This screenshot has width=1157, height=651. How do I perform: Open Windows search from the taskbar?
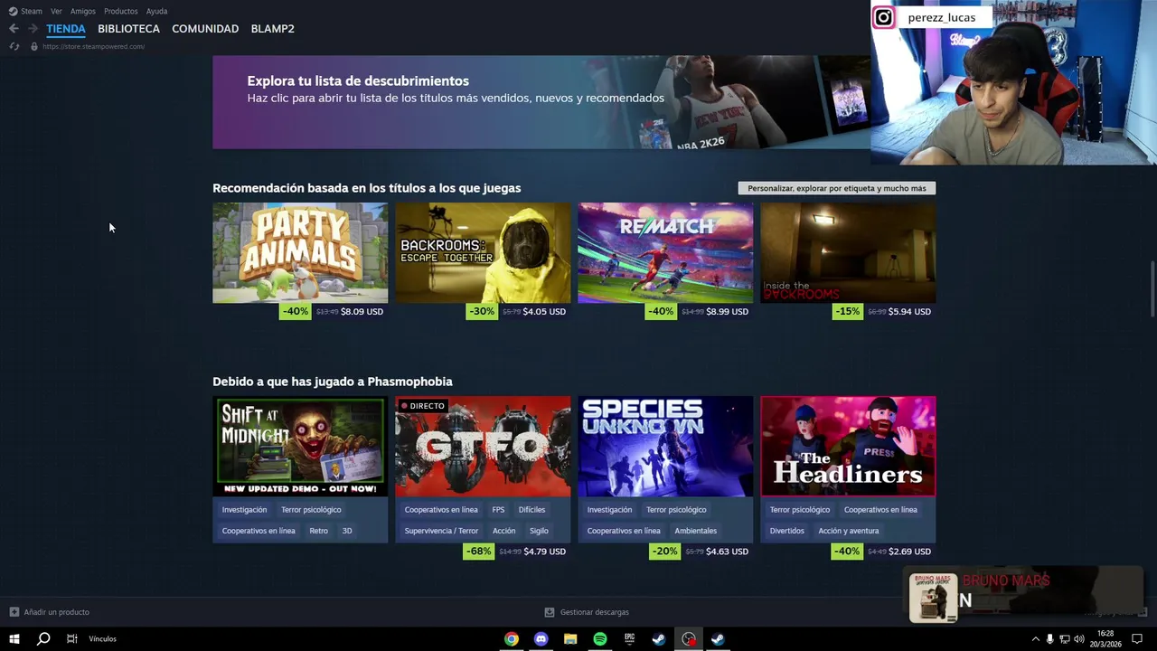43,639
